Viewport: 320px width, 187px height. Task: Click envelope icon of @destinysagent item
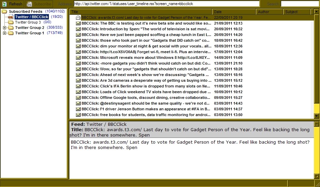pyautogui.click(x=78, y=103)
